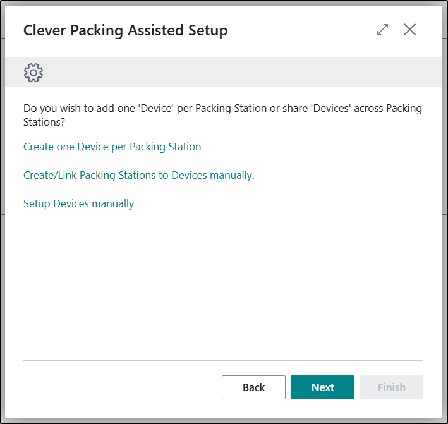The height and width of the screenshot is (424, 448).
Task: Click the grey banner beside the gear icon
Action: click(x=240, y=73)
